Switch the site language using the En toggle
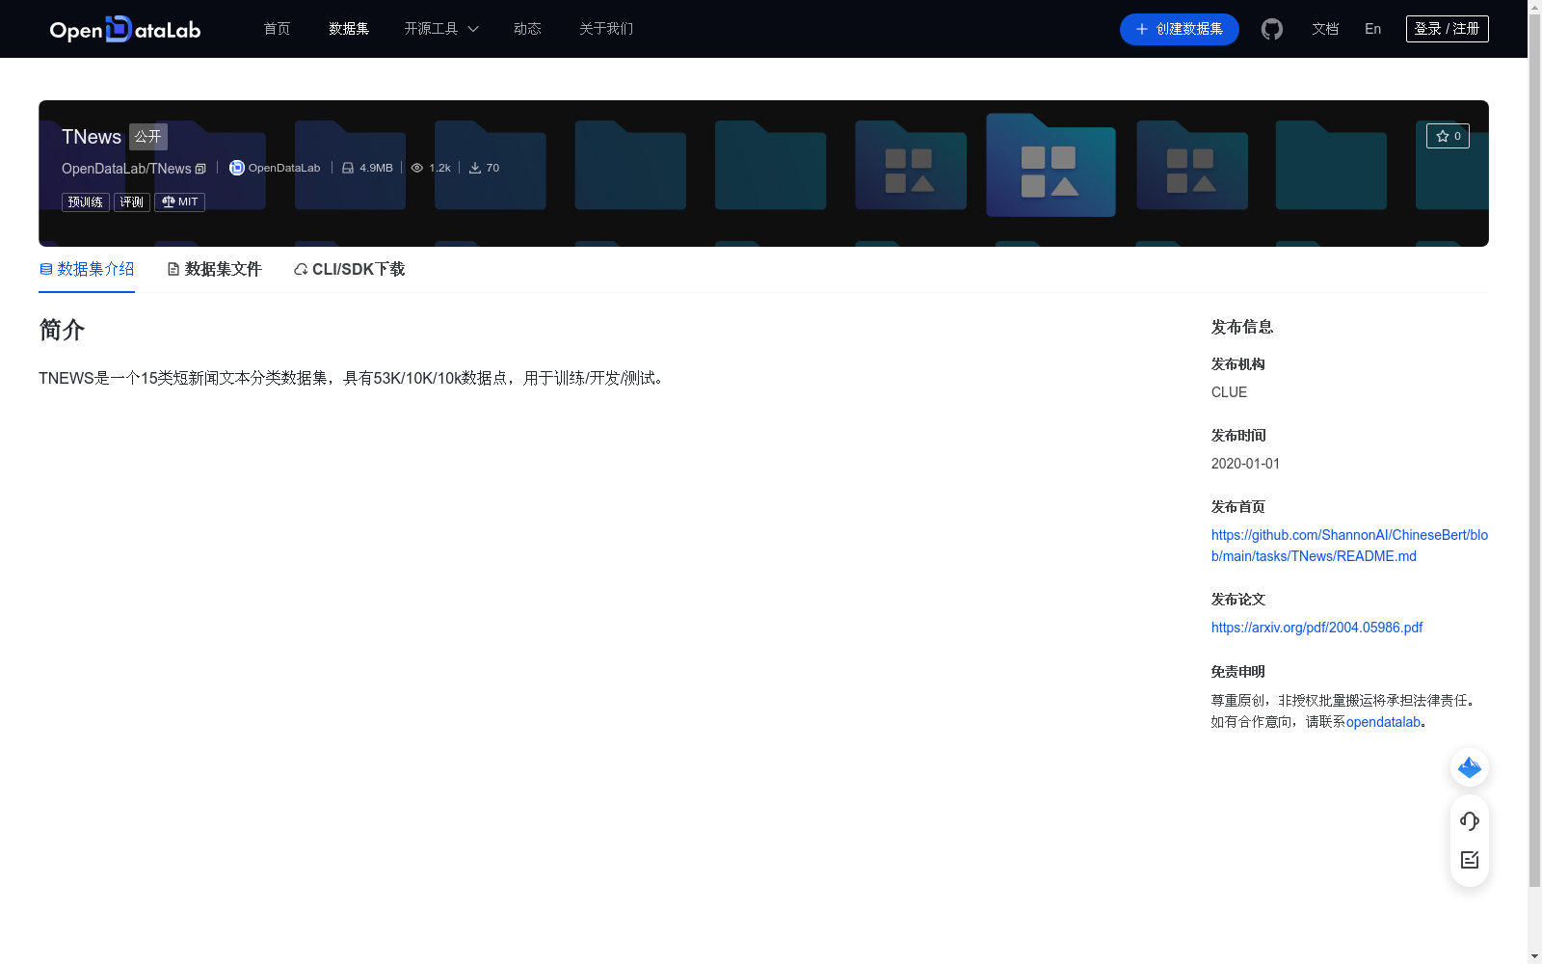This screenshot has width=1542, height=964. tap(1371, 29)
